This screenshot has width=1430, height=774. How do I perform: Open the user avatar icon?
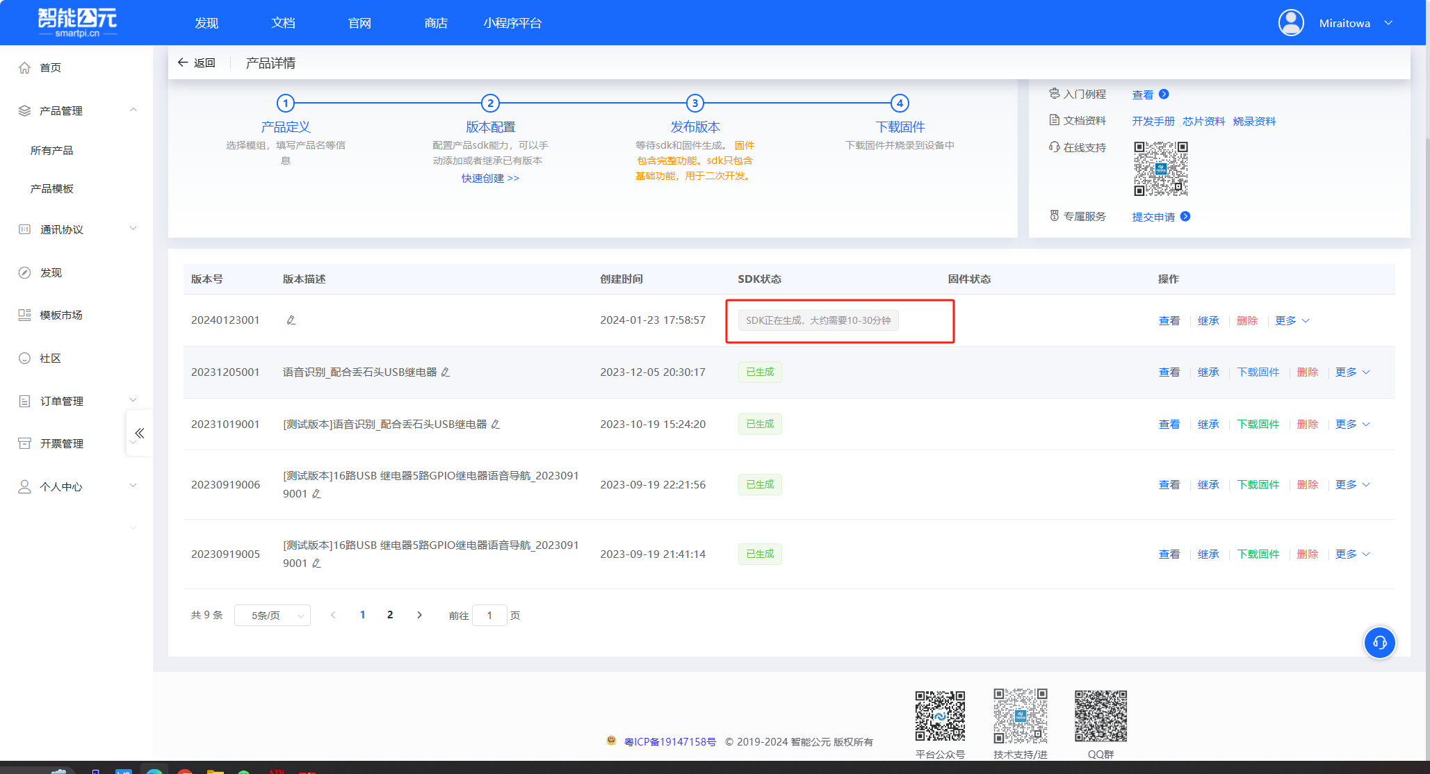(x=1291, y=23)
